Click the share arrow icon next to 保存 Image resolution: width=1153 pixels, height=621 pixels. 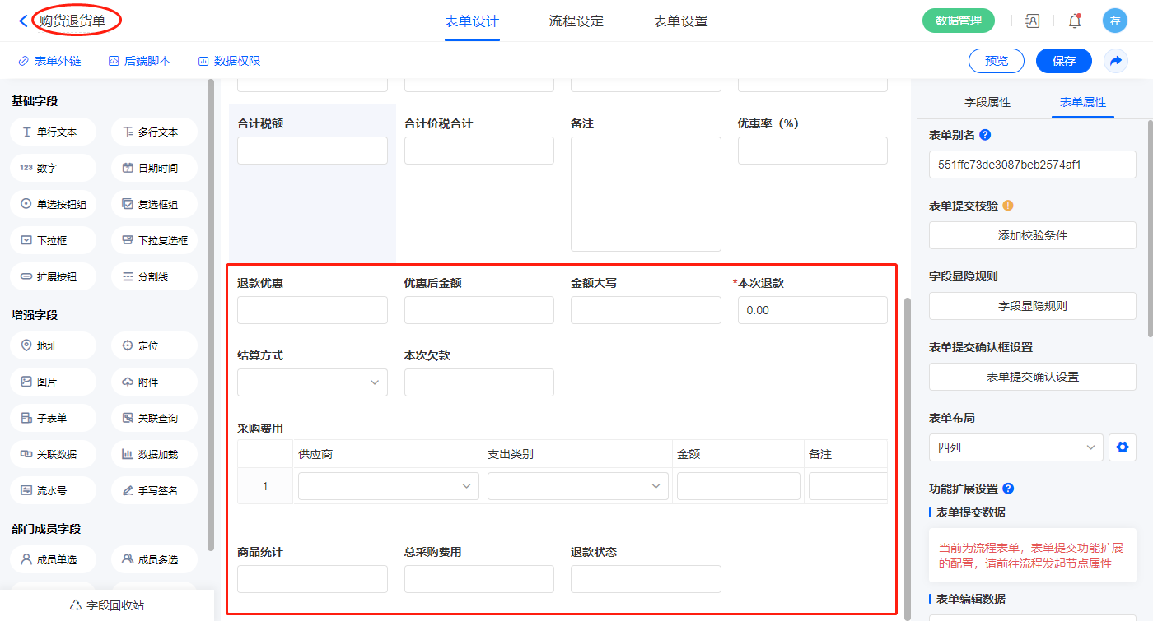tap(1115, 61)
